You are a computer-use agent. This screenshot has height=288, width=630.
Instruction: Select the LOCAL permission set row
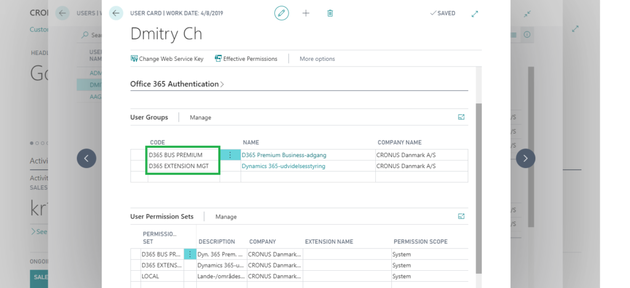tap(300, 276)
